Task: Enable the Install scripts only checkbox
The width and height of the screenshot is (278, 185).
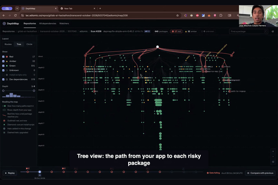Action: click(3, 75)
